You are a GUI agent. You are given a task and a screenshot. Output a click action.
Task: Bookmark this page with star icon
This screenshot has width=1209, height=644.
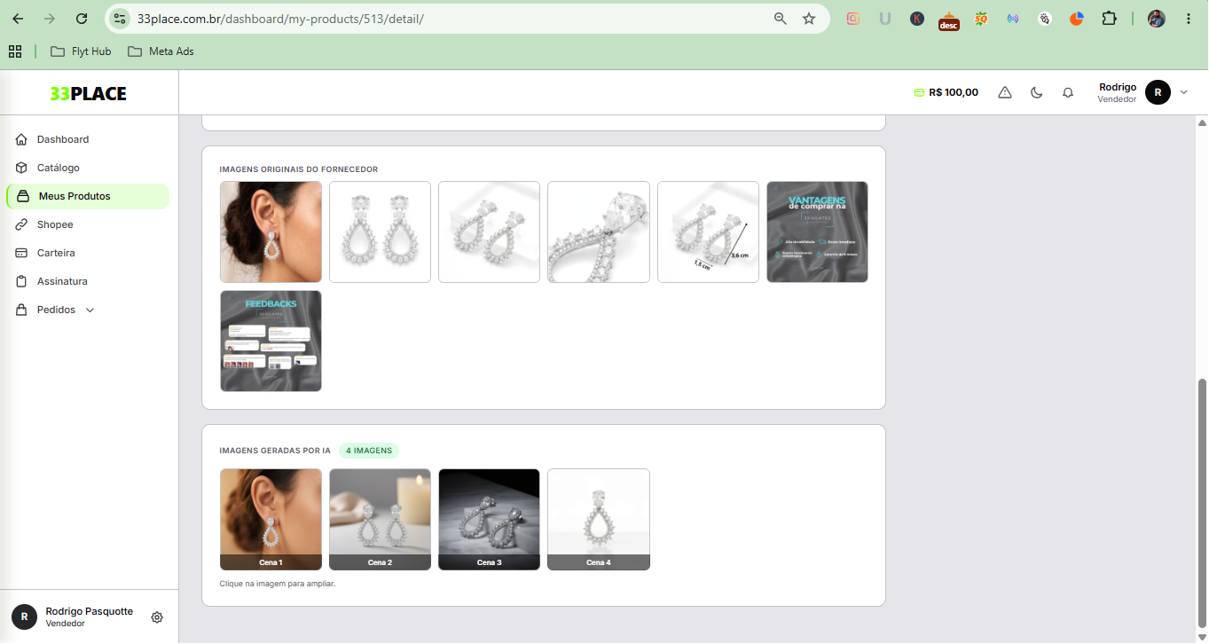809,19
